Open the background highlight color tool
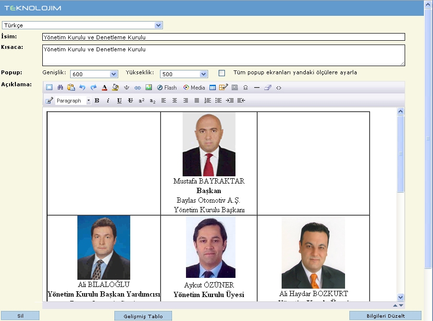 [x=115, y=88]
